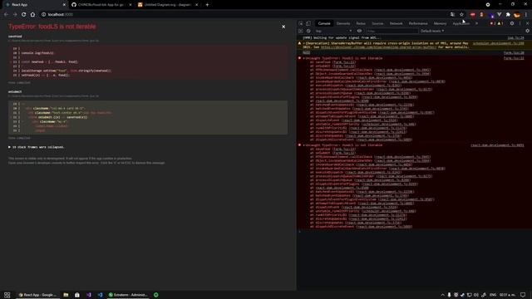
Task: Collapse the first Uncaught TypeError entry
Action: (x=303, y=58)
